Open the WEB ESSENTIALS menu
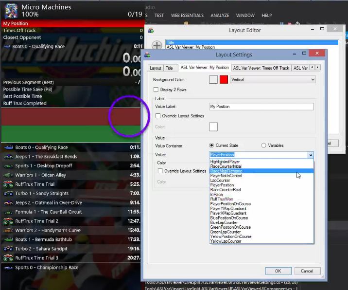The image size is (348, 290). 187,16
